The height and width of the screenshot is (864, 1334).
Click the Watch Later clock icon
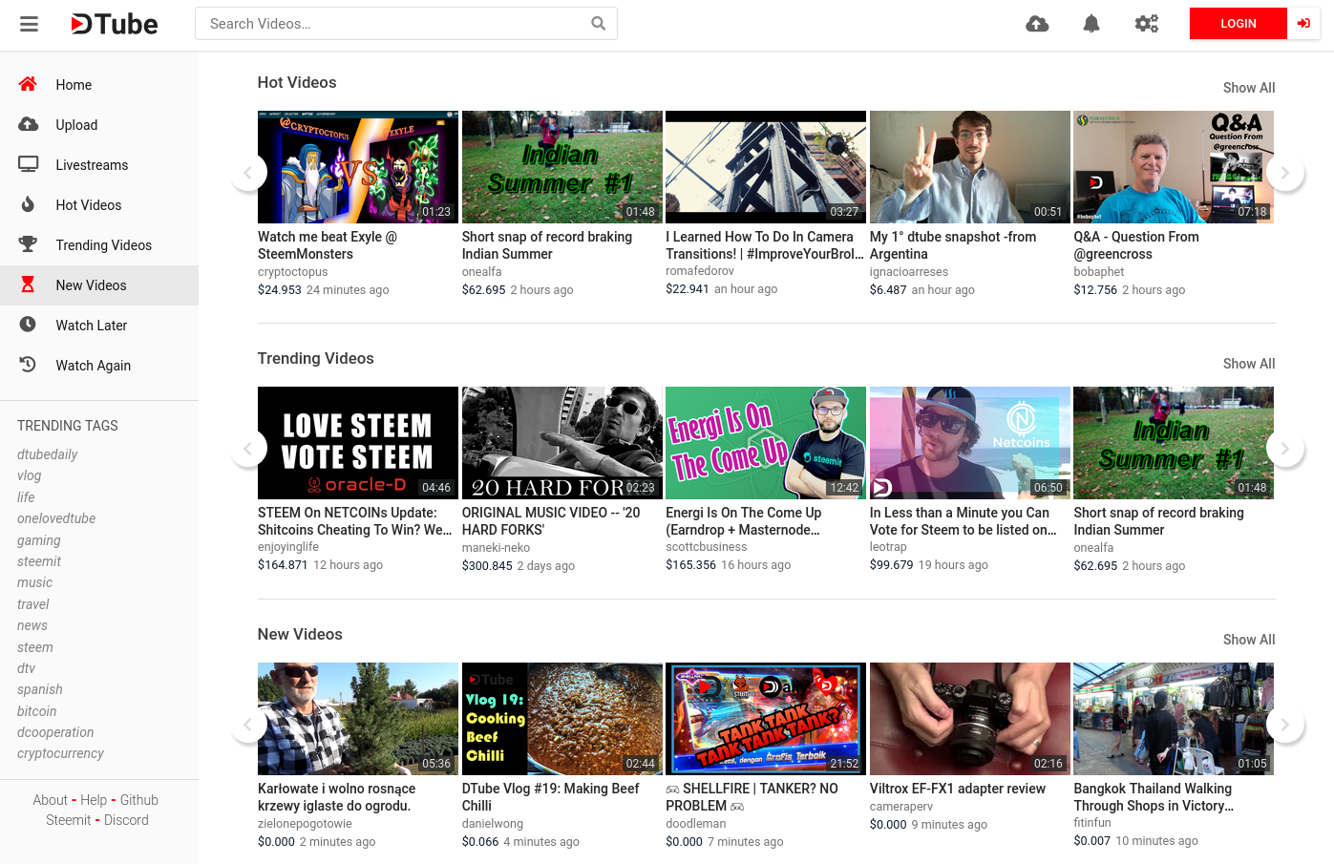(28, 325)
